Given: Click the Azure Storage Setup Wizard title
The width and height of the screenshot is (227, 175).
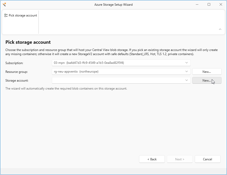Looking at the screenshot, I should (113, 5).
